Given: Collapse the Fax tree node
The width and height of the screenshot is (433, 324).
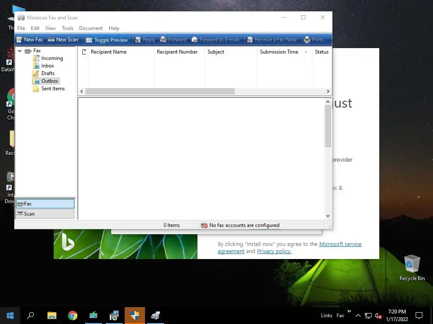Looking at the screenshot, I should pyautogui.click(x=19, y=51).
